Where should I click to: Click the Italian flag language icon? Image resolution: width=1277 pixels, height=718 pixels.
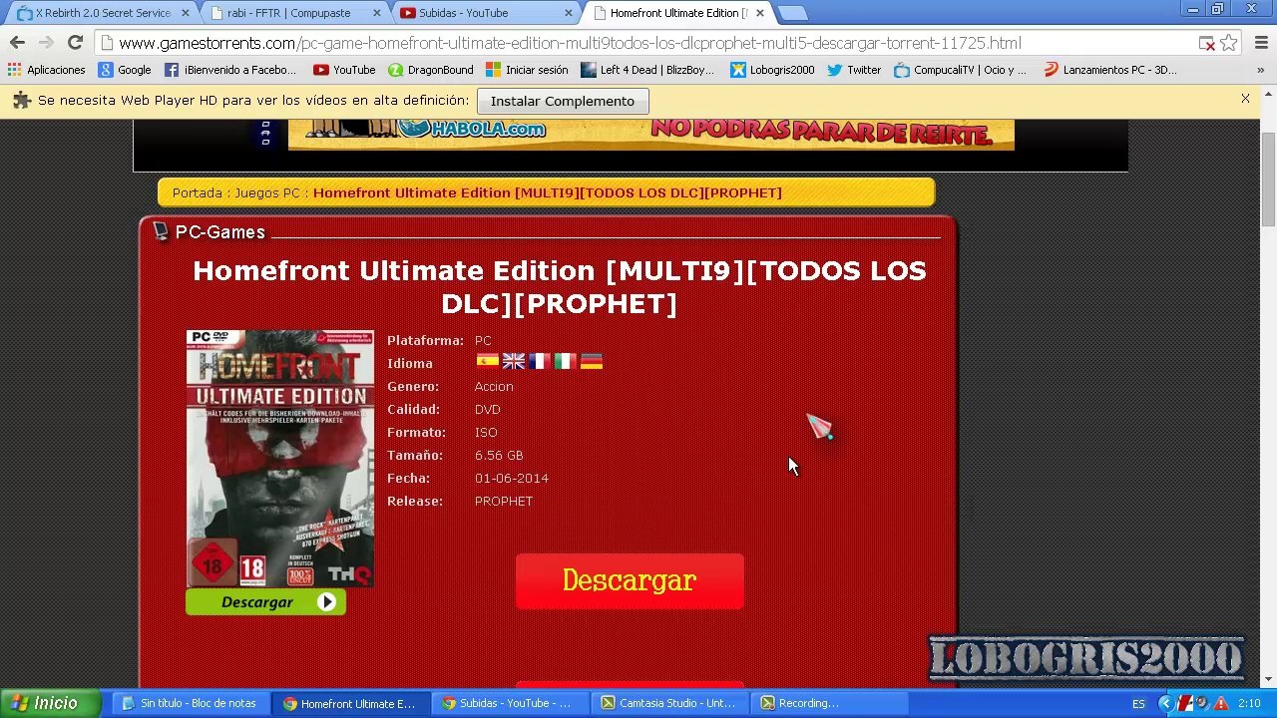point(565,361)
